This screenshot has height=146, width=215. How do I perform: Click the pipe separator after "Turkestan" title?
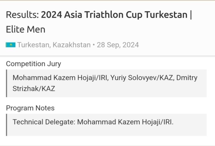191,15
